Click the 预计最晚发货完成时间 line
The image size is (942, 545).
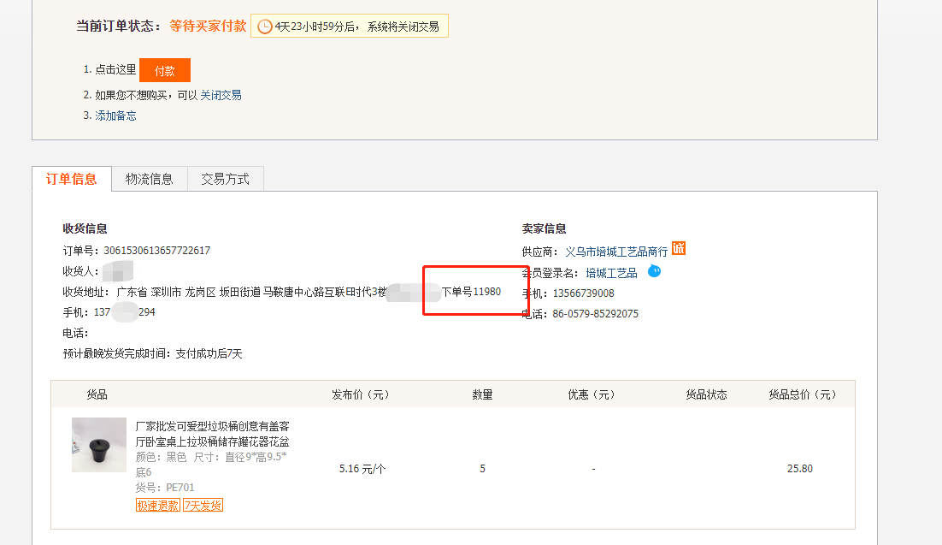point(153,353)
